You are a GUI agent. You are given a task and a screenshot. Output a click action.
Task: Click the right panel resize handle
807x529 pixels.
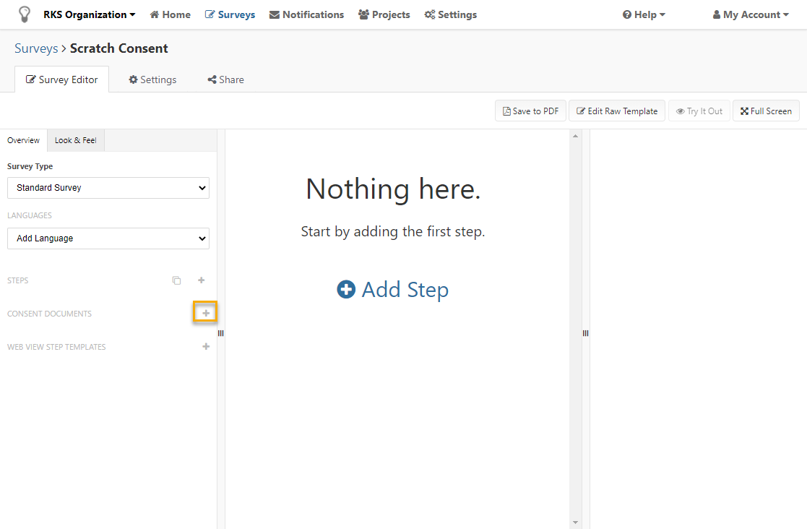pyautogui.click(x=585, y=333)
